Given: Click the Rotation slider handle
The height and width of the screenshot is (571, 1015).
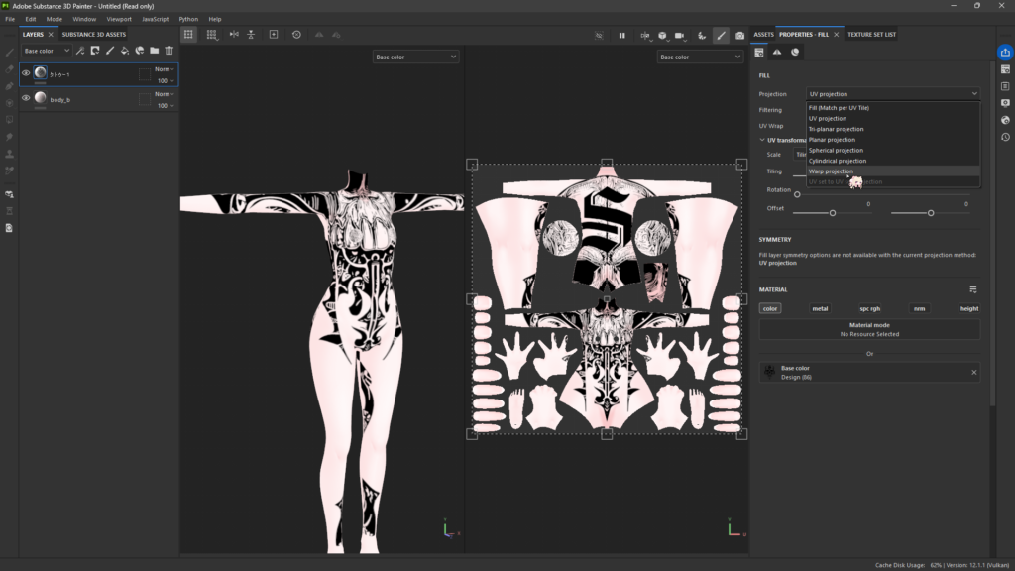Looking at the screenshot, I should [x=797, y=194].
